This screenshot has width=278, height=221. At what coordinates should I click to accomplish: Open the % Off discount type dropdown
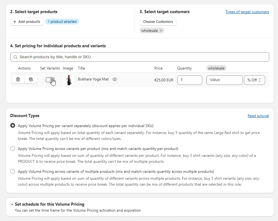pyautogui.click(x=255, y=80)
